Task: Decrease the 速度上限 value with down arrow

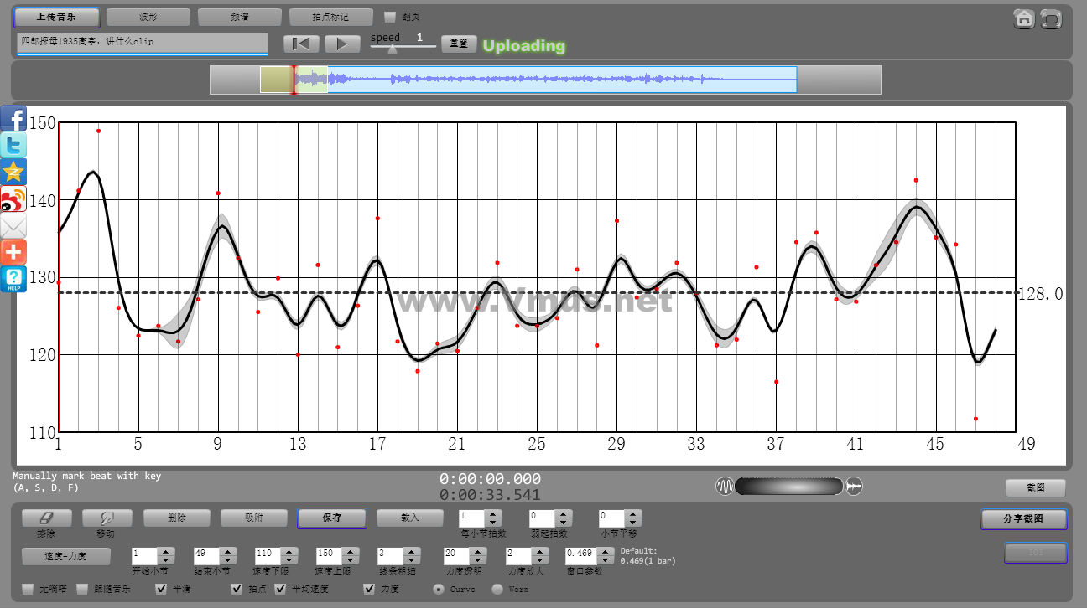Action: (x=349, y=559)
